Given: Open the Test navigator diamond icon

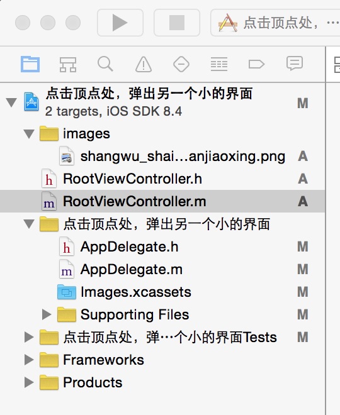Looking at the screenshot, I should click(x=181, y=64).
